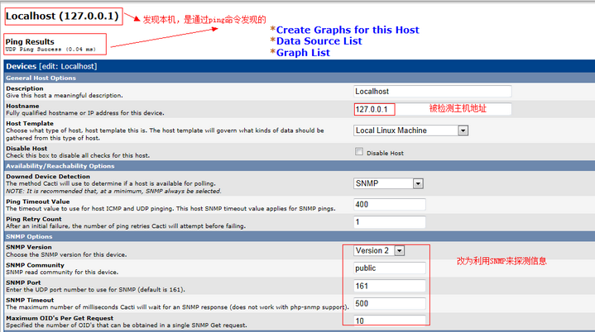Open the Create Graphs for this Host link
595x332 pixels.
click(348, 30)
